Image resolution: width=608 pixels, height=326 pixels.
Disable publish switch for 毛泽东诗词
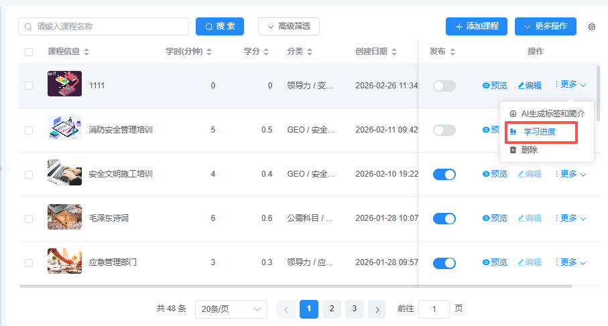pyautogui.click(x=444, y=219)
